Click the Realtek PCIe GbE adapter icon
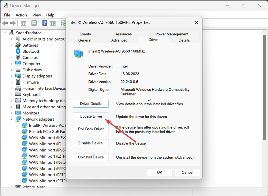 25,131
